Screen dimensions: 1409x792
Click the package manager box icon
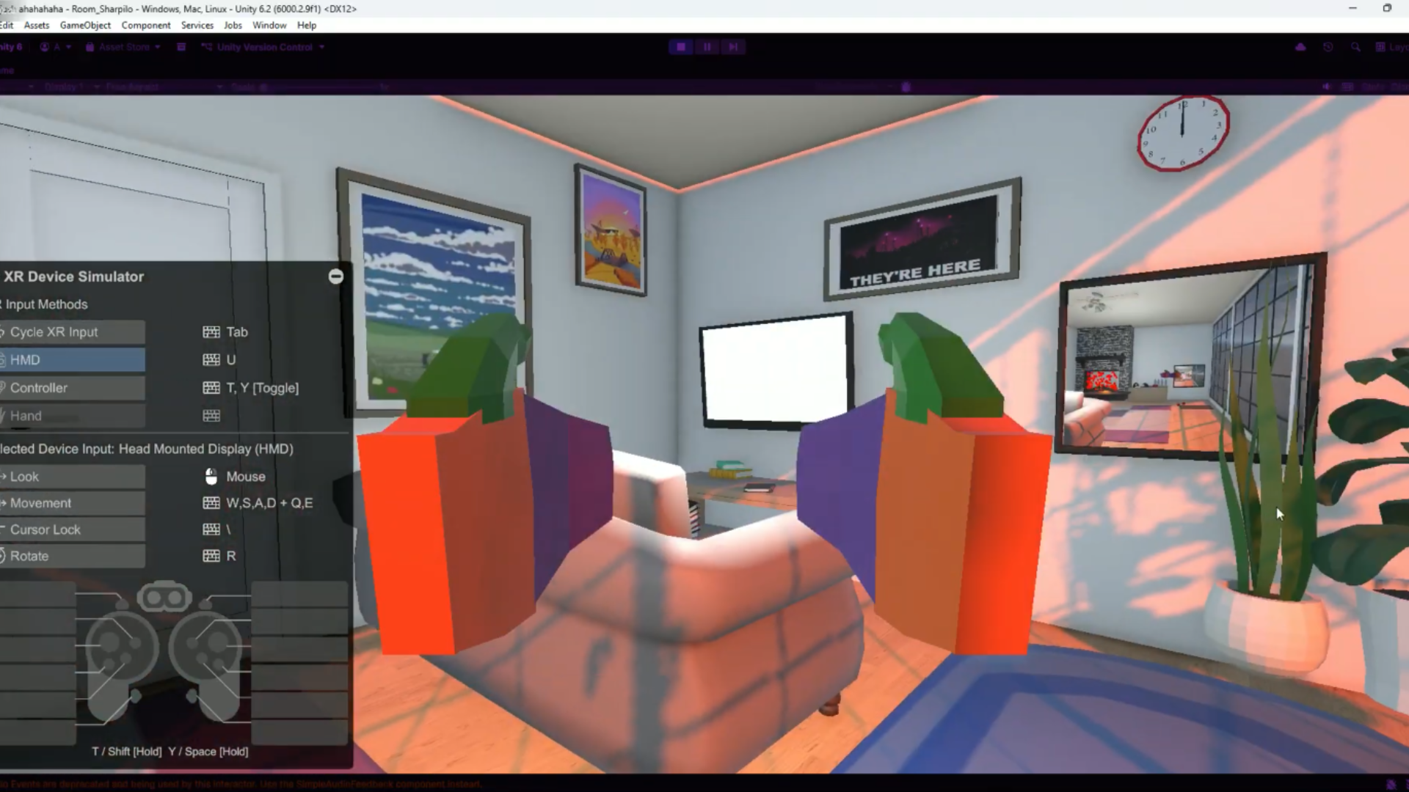tap(181, 47)
